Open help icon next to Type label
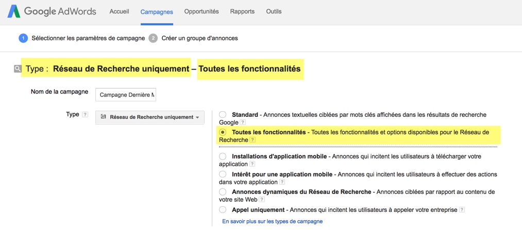 pos(85,115)
